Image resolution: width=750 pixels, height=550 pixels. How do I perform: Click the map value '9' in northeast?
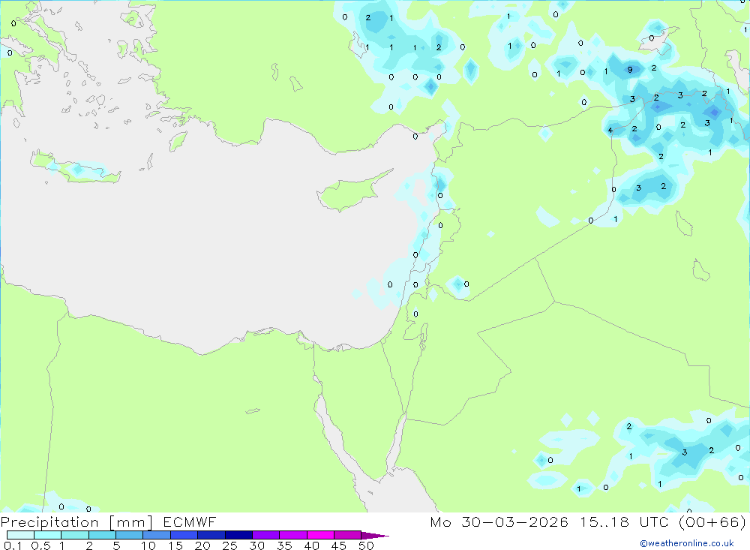coord(630,70)
